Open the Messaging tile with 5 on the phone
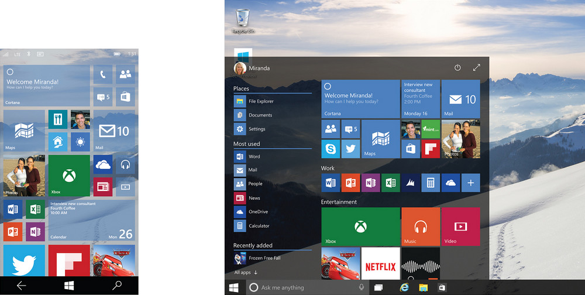Viewport: 585px width, 295px height. coord(102,97)
